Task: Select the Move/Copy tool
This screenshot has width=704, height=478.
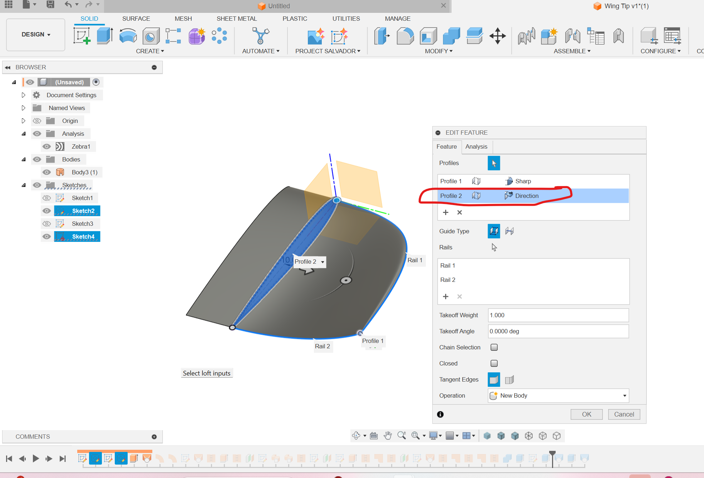Action: coord(498,36)
